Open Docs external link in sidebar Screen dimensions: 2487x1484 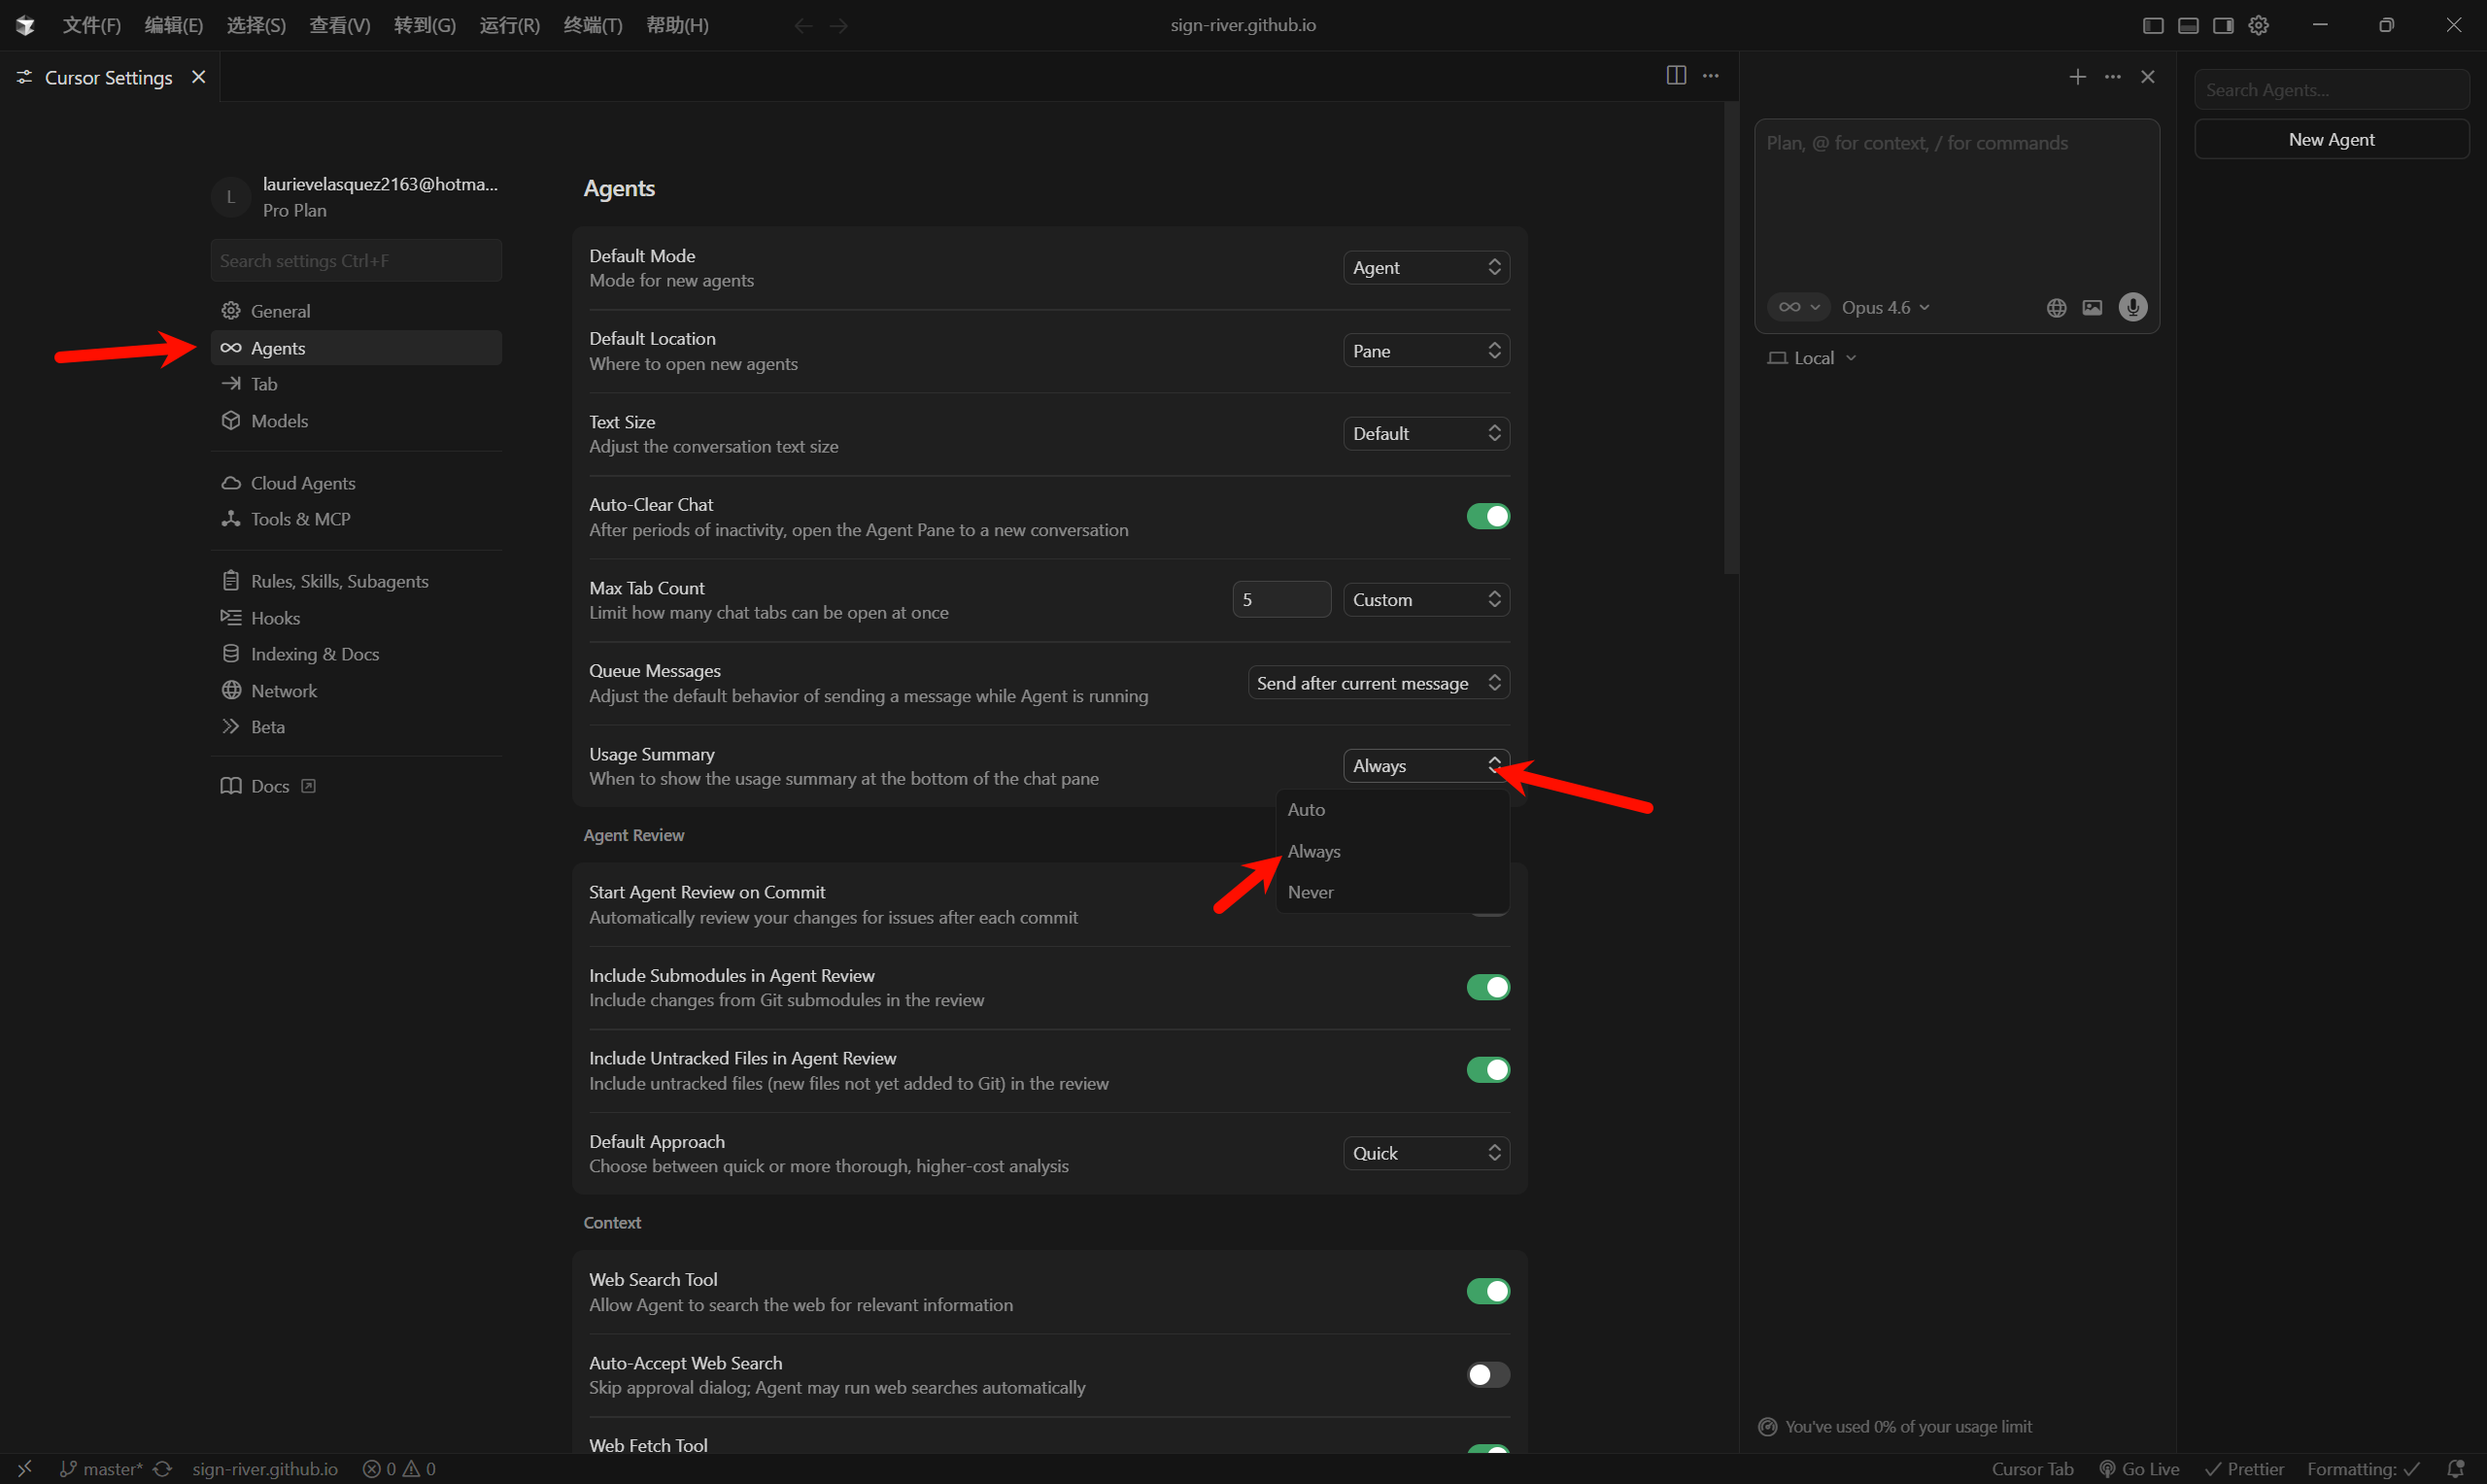click(x=268, y=786)
